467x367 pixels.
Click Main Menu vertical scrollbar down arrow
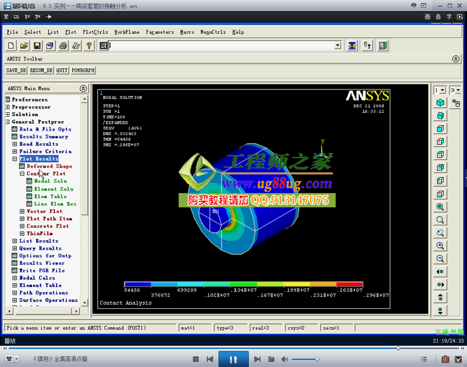[x=85, y=303]
